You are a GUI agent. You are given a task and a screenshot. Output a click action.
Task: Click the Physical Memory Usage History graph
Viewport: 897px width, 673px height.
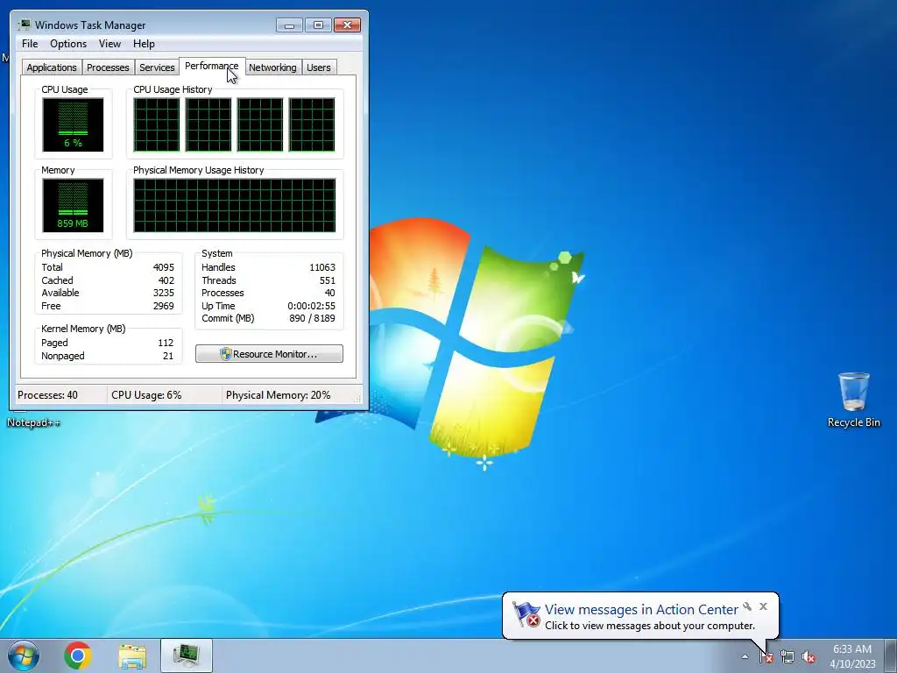coord(235,205)
